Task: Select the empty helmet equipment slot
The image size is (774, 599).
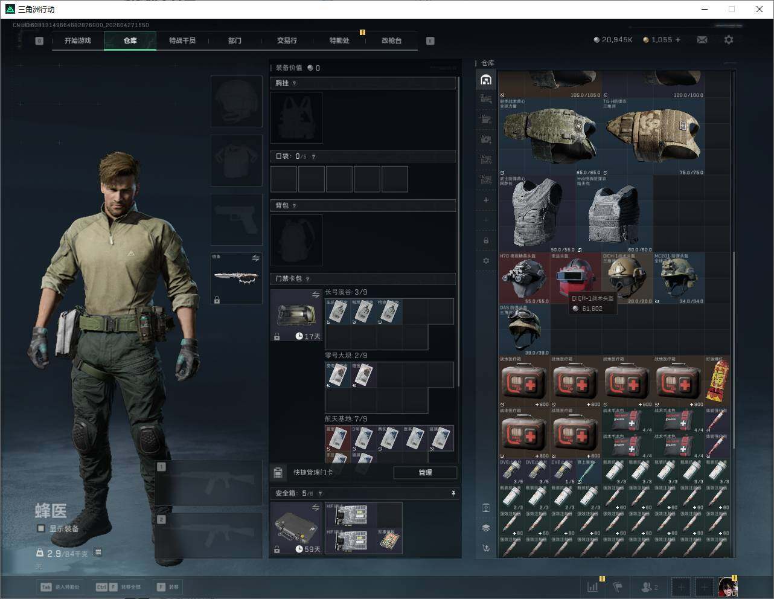Action: click(237, 101)
